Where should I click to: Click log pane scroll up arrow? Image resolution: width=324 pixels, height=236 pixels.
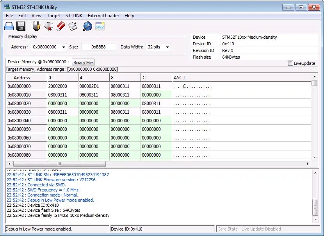coord(315,173)
